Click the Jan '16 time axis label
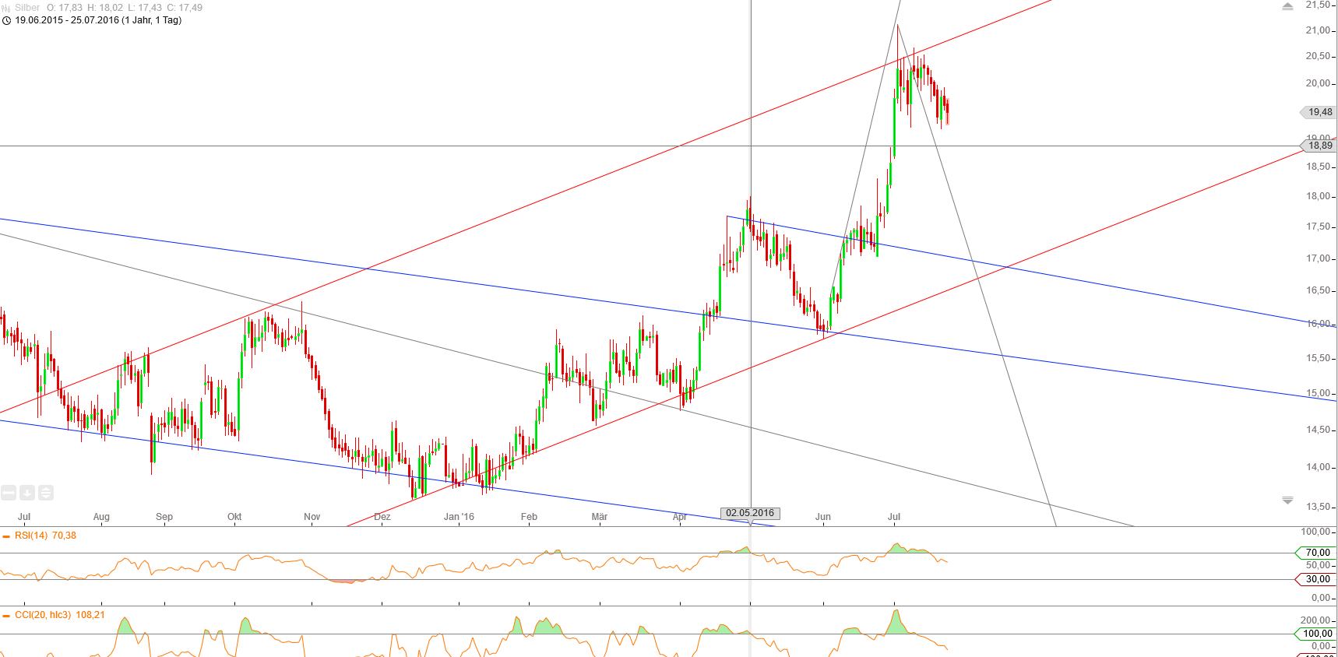This screenshot has height=657, width=1338. click(x=459, y=517)
